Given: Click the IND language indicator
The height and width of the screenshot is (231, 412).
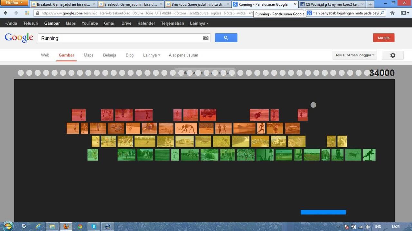Looking at the screenshot, I should [x=378, y=227].
